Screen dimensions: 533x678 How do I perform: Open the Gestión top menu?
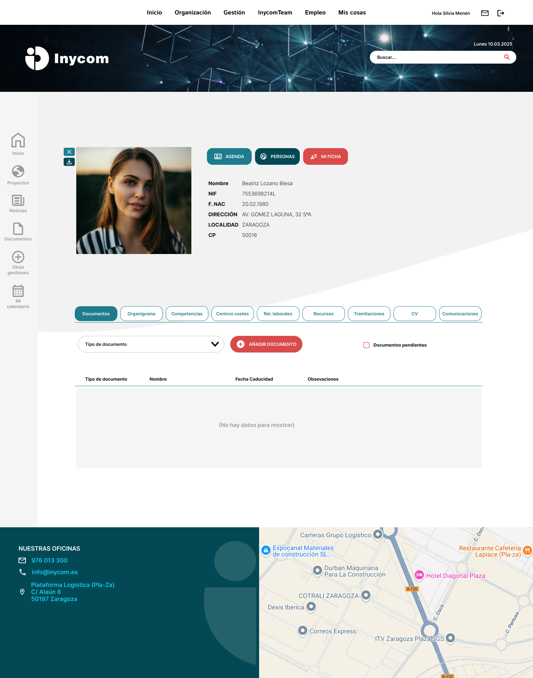tap(234, 13)
